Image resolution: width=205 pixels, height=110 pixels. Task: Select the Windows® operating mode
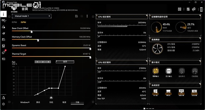pyautogui.click(x=25, y=102)
